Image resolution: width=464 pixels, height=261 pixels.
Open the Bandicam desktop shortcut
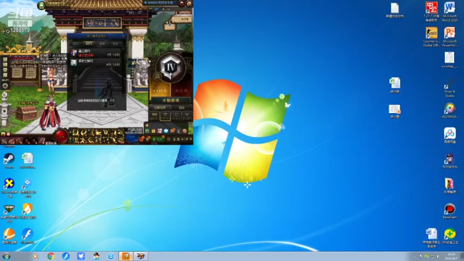(449, 211)
